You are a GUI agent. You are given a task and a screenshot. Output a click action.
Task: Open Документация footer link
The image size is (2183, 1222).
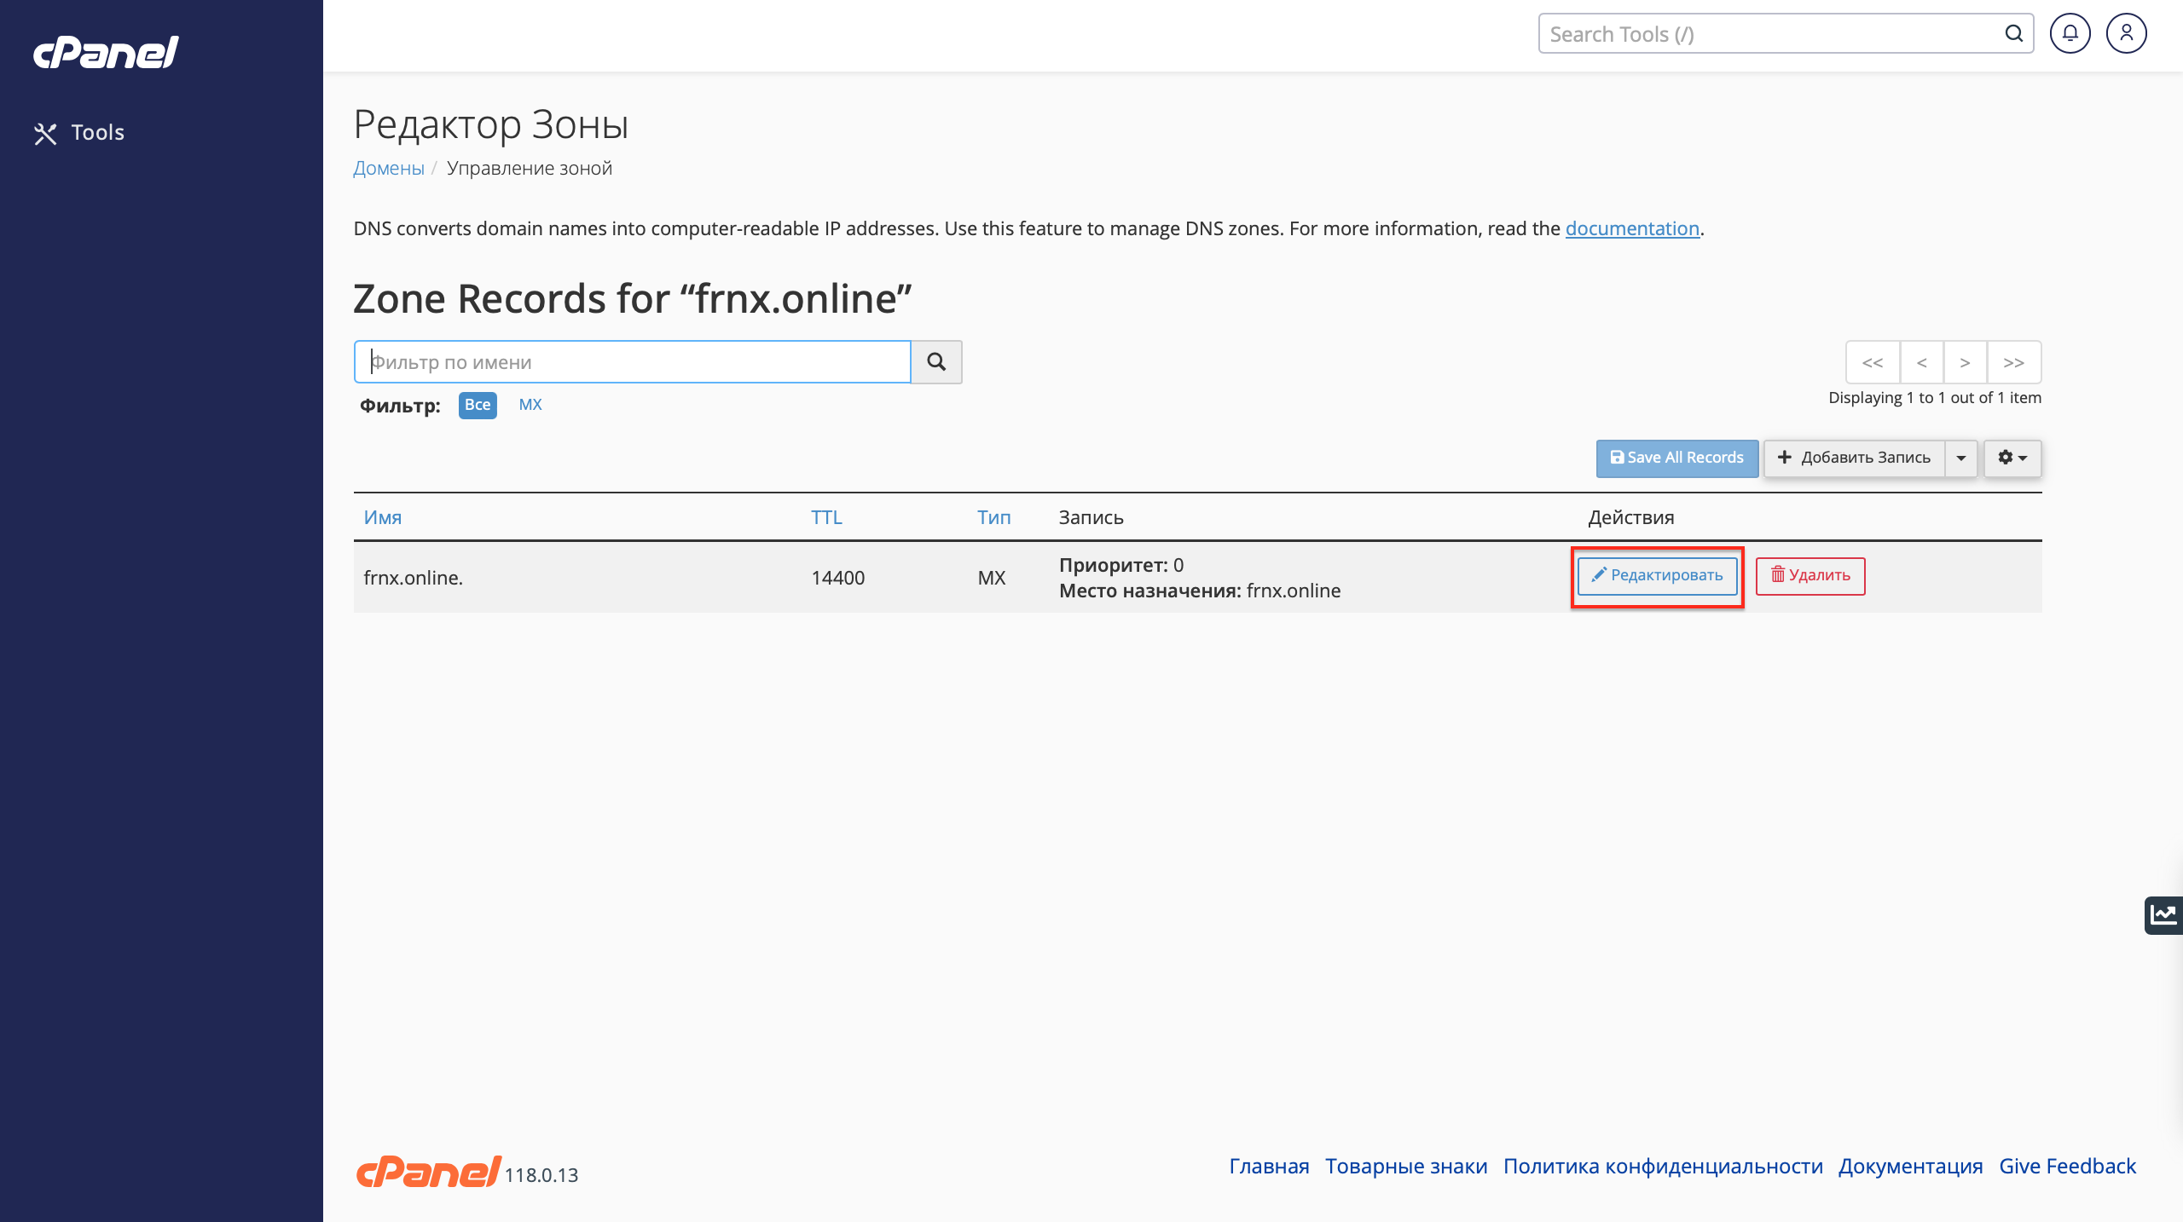click(x=1911, y=1167)
